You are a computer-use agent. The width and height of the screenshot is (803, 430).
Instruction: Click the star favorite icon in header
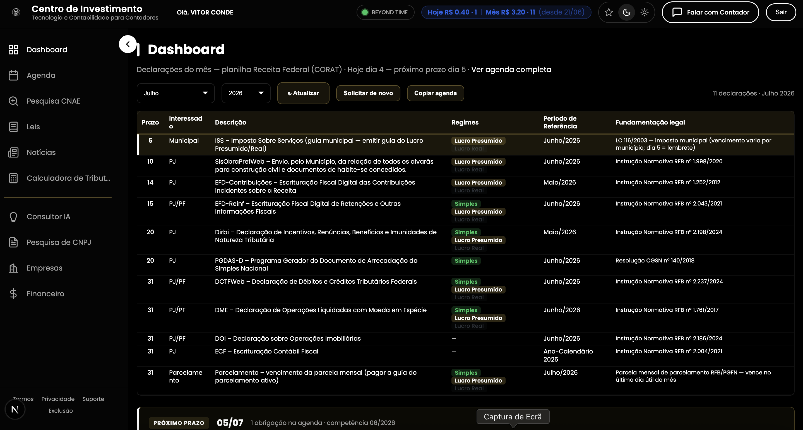609,12
